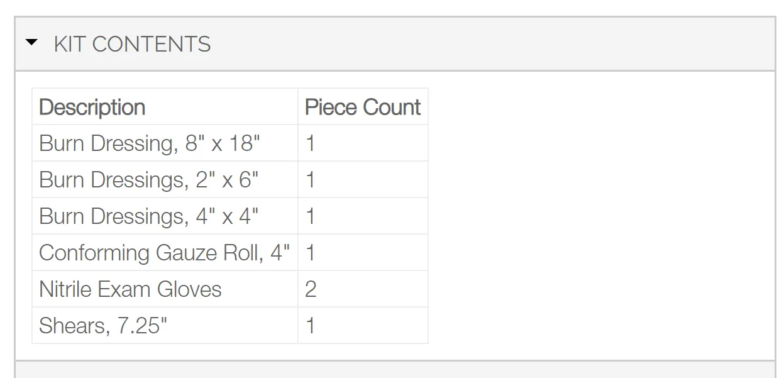The width and height of the screenshot is (784, 378).
Task: Select the Burn Dressing, 8" x 18" cell
Action: (x=165, y=143)
